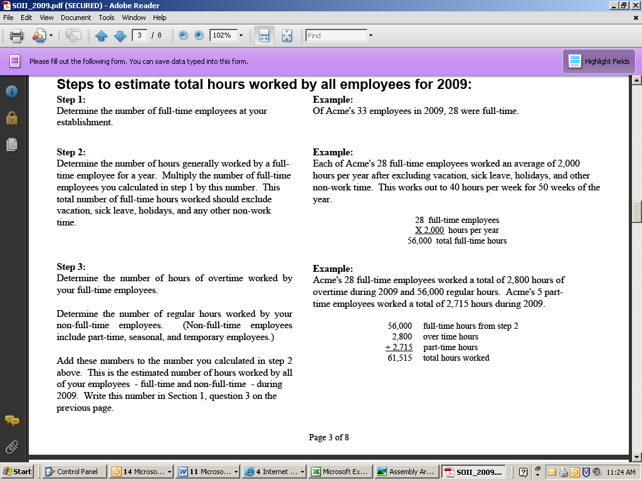
Task: Open the Attachments paperclip panel
Action: (x=11, y=447)
